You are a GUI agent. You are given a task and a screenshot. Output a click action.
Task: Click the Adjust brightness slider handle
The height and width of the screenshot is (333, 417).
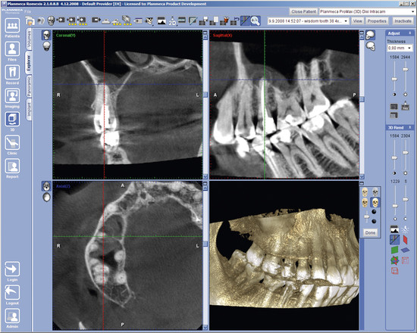tap(405, 70)
